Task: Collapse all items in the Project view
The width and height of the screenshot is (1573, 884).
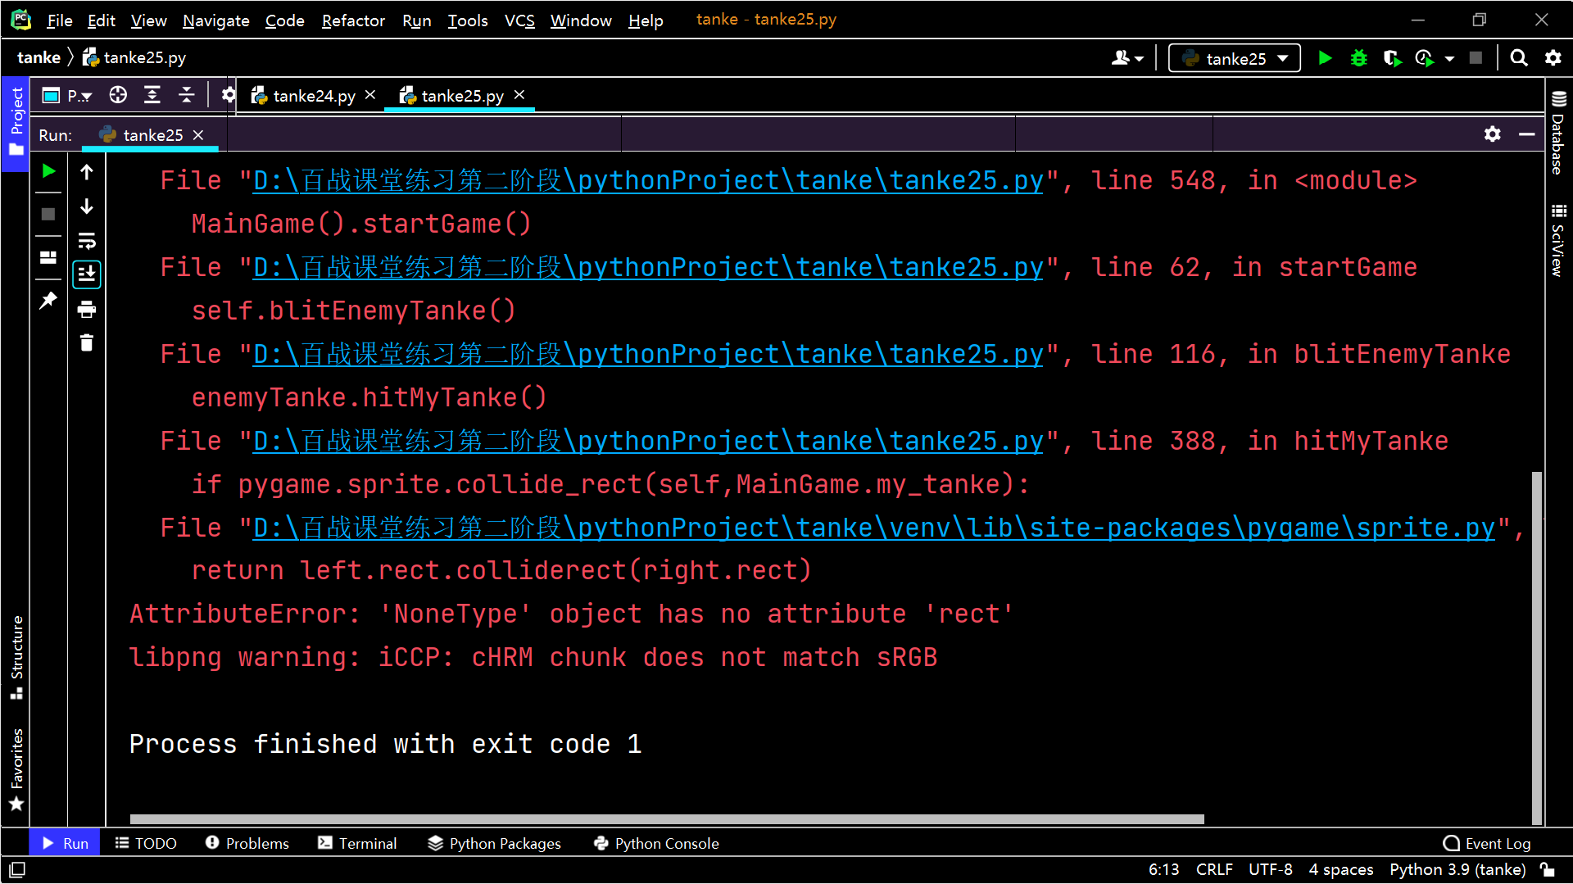Action: tap(187, 95)
